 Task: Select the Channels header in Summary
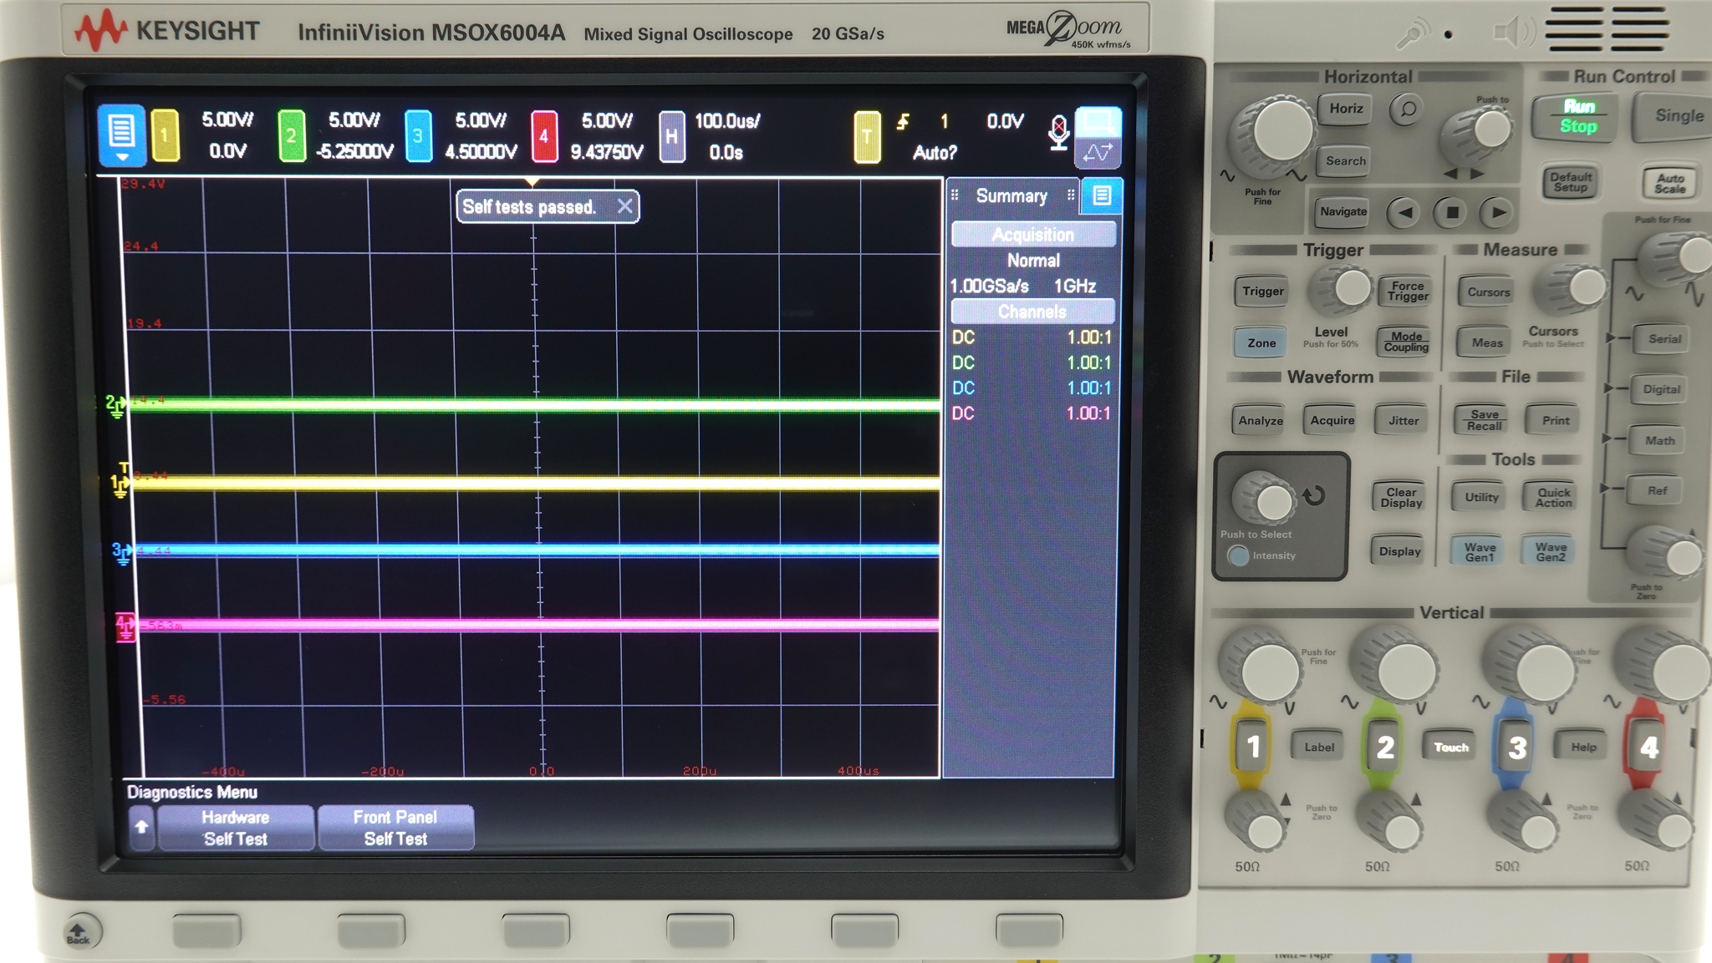point(1033,312)
